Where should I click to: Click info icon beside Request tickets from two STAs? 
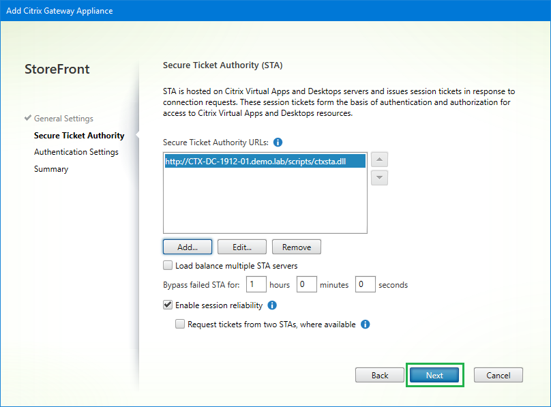(365, 325)
